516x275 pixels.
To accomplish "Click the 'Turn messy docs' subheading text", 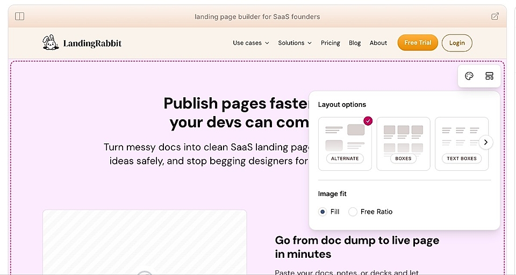I will click(x=206, y=154).
